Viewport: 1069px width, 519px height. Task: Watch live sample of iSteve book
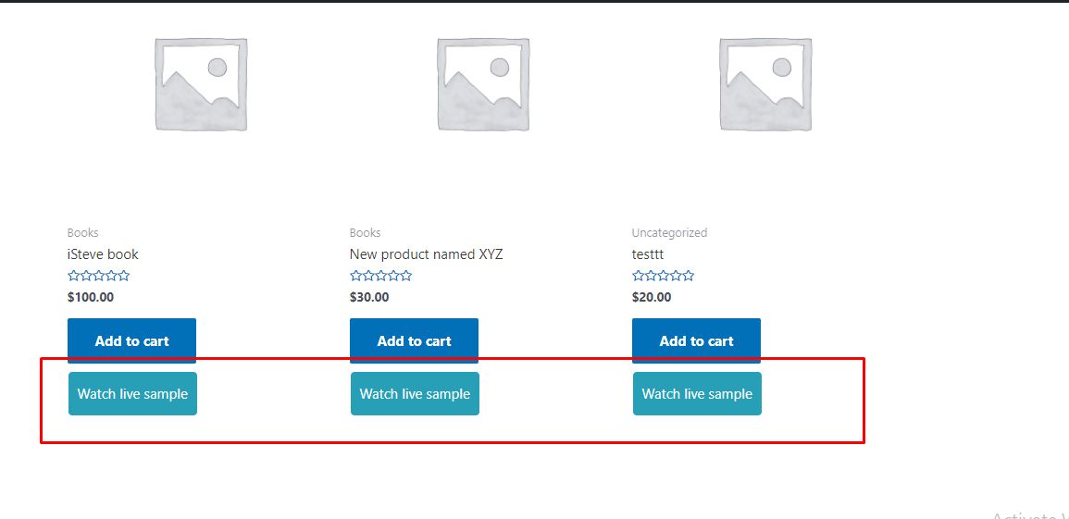(132, 394)
